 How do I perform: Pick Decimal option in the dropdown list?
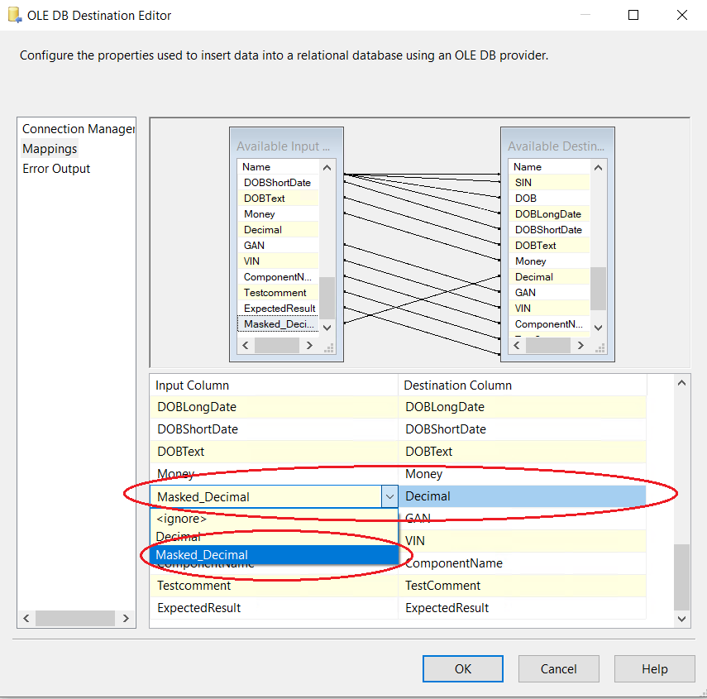click(x=179, y=537)
